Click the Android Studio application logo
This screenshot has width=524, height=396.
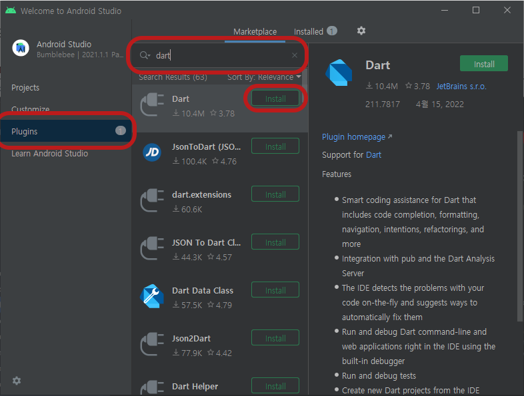[x=21, y=48]
